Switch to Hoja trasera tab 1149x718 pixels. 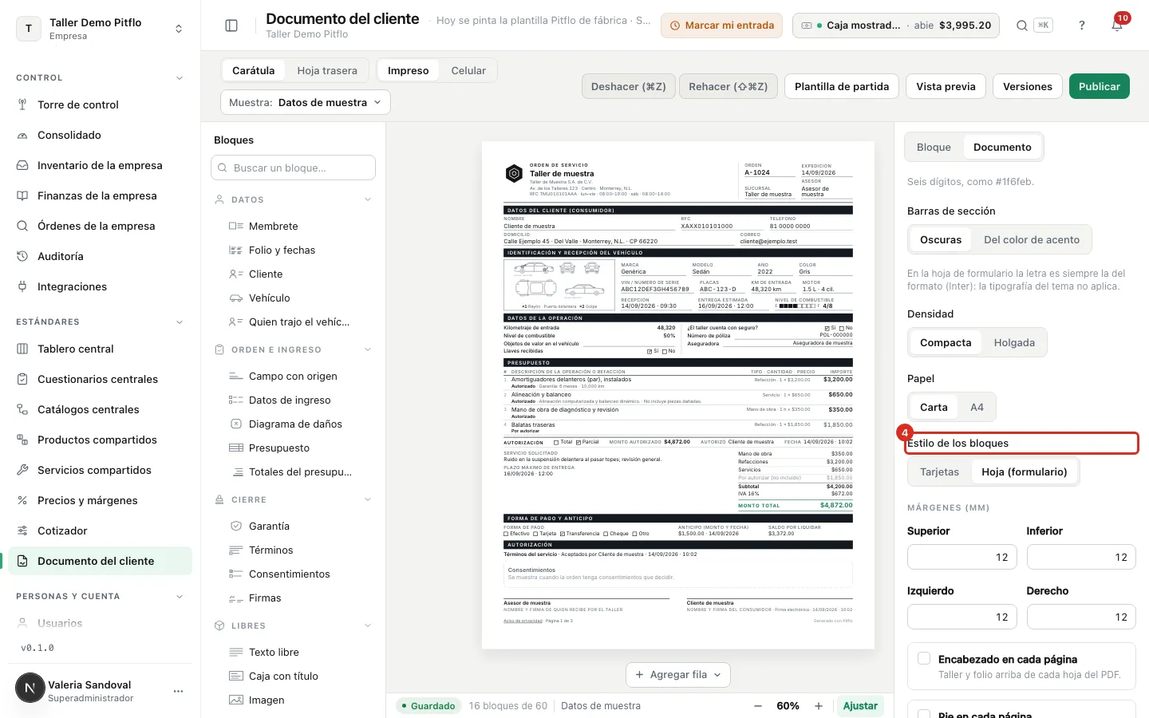[327, 70]
